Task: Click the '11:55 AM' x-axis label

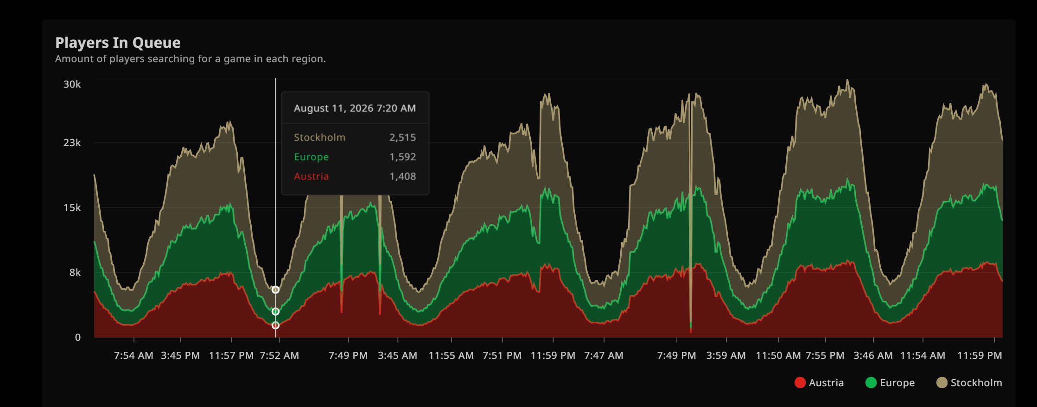Action: tap(451, 355)
